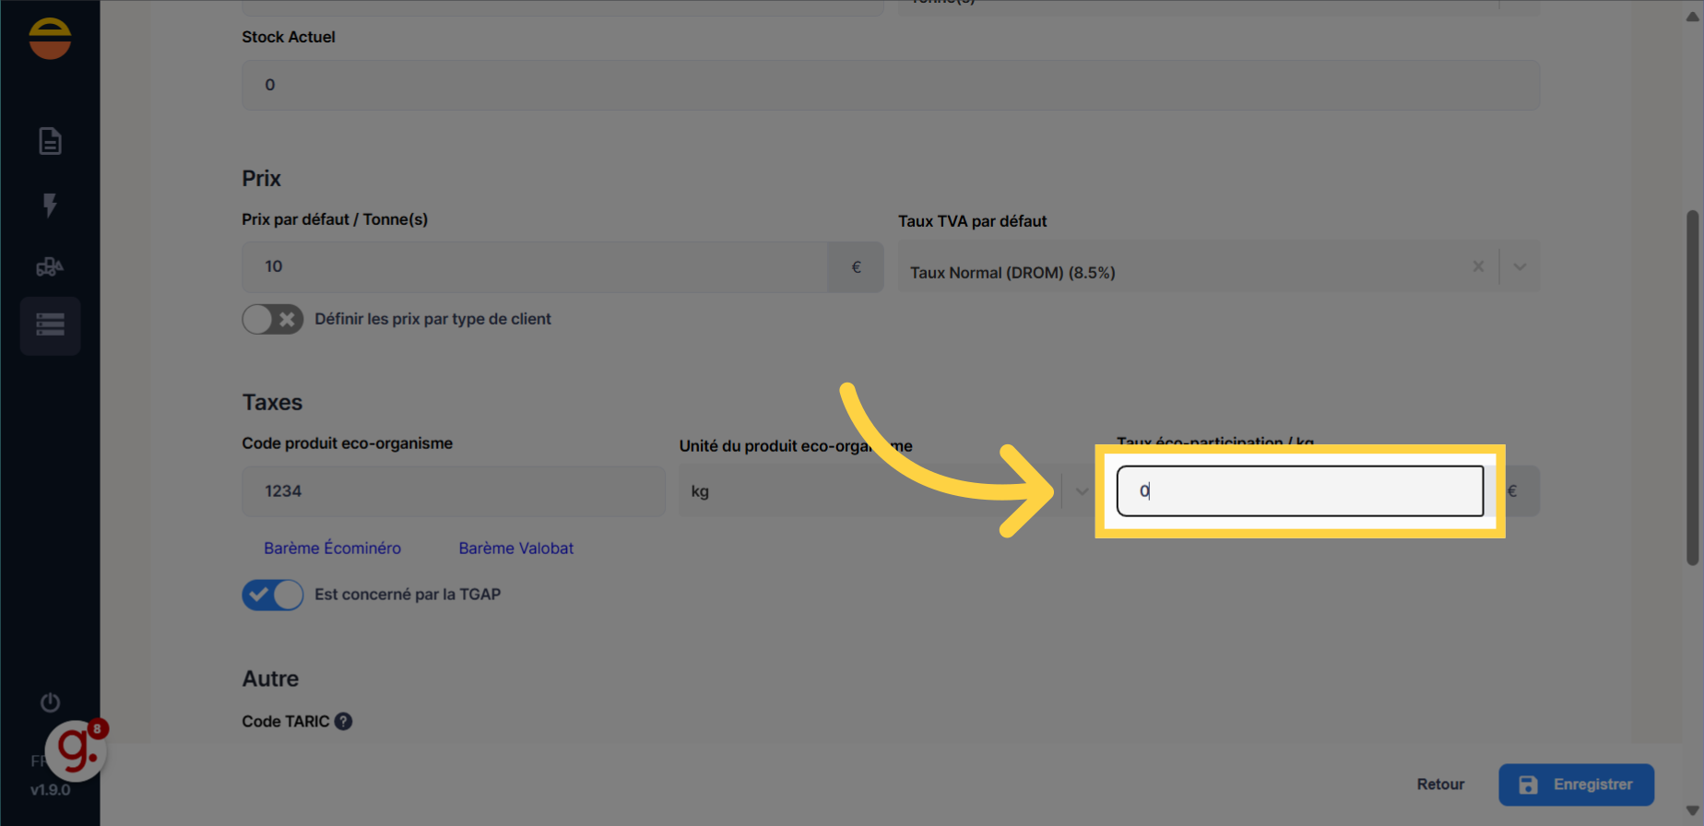Open the Barème Écominéro link

pos(332,549)
